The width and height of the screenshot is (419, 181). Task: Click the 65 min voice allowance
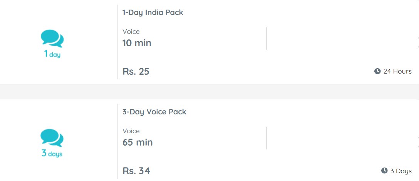pos(137,142)
